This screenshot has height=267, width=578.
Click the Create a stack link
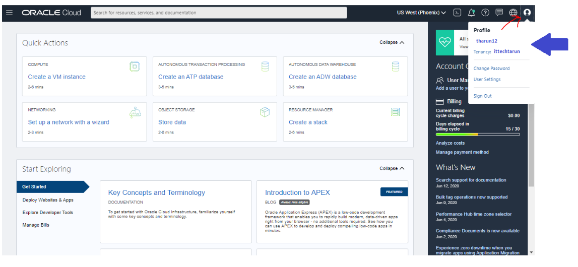pos(308,122)
